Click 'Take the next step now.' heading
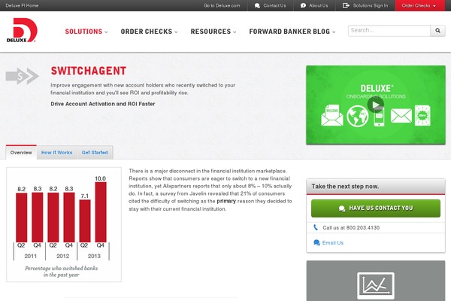Screen dimensions: 451x301 tap(345, 187)
